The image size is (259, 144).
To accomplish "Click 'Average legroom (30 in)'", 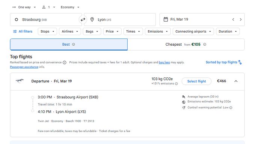I will click(x=203, y=96).
